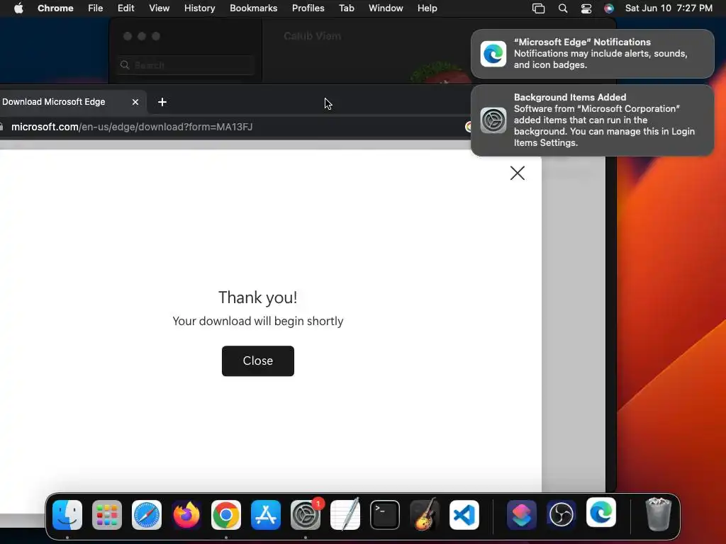Click Search field in background window

point(186,65)
